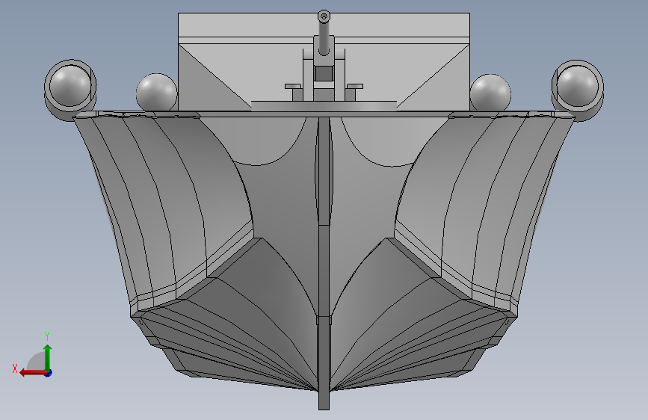Click the red X label beside the triad
Image resolution: width=648 pixels, height=420 pixels.
click(15, 368)
